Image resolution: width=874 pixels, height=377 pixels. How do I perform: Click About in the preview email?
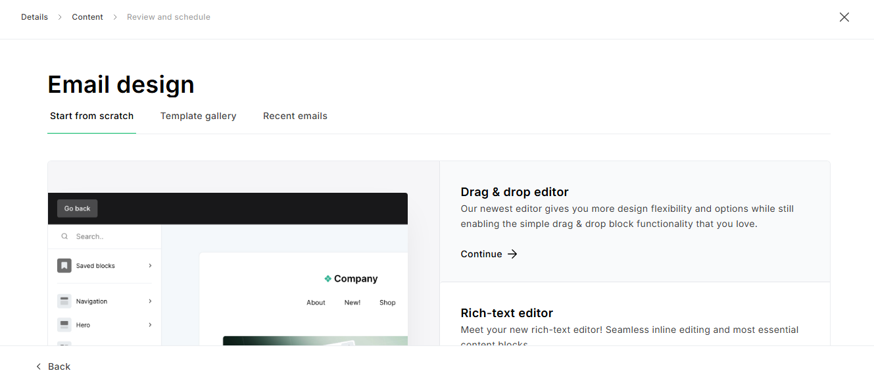[x=316, y=303]
